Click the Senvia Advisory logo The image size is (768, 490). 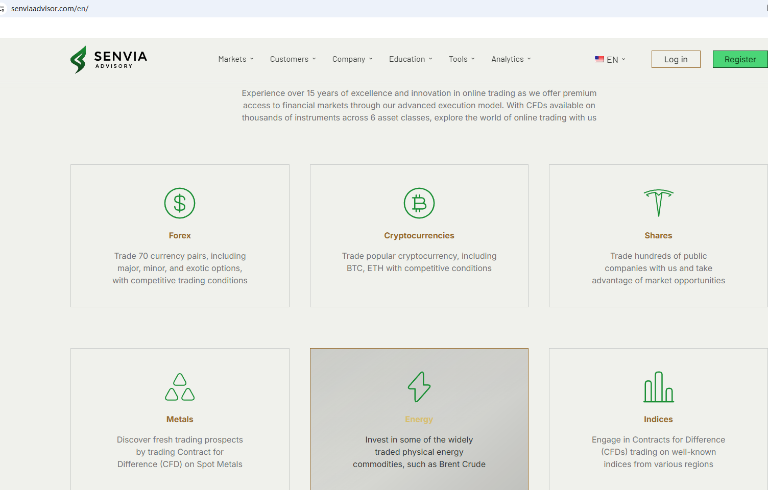pos(109,60)
